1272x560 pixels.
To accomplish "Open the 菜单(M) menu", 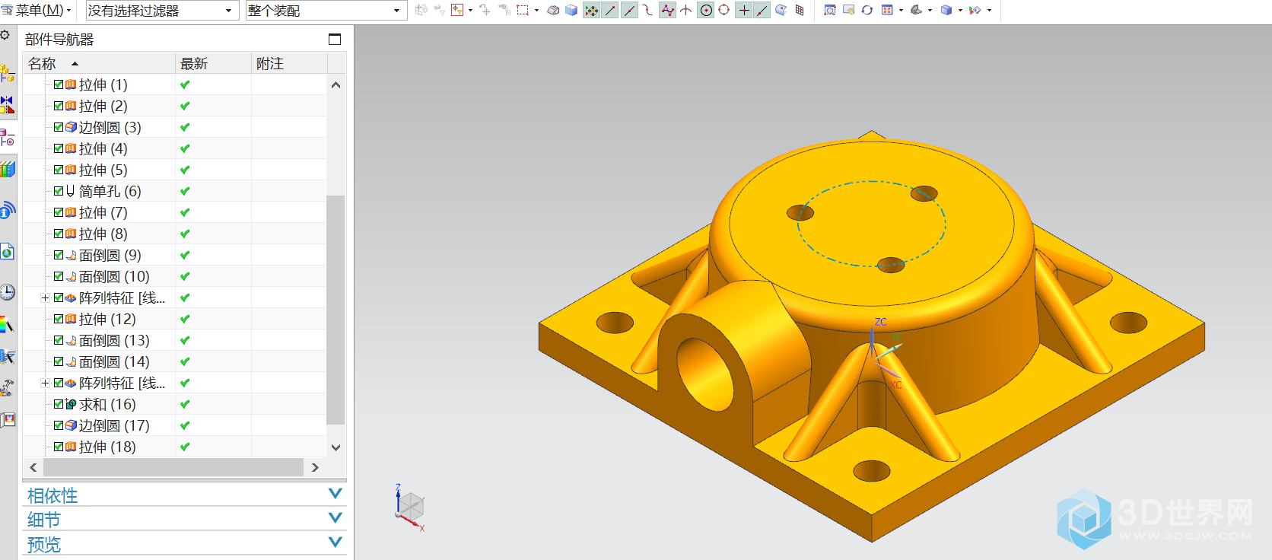I will (38, 11).
